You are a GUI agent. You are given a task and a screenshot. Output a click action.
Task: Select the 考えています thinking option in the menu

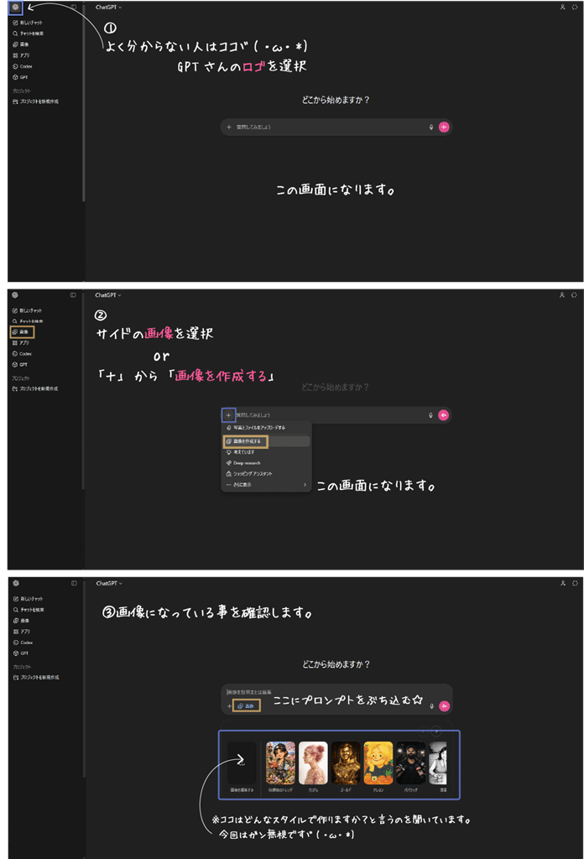pyautogui.click(x=243, y=452)
